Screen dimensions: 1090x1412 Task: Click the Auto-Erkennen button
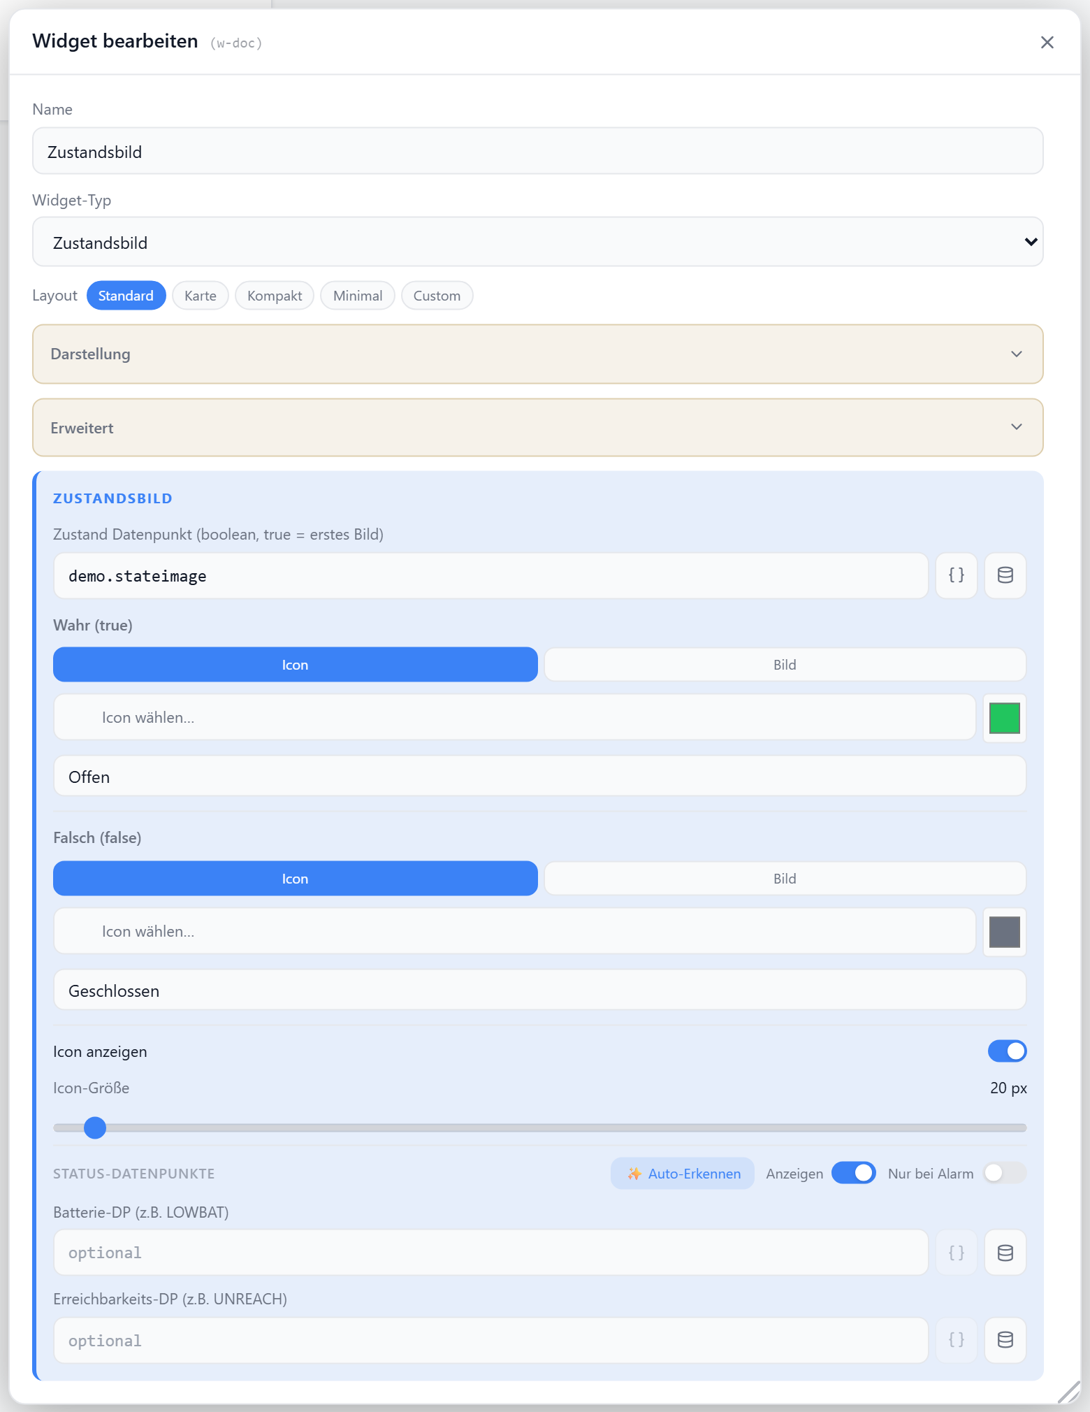tap(683, 1173)
